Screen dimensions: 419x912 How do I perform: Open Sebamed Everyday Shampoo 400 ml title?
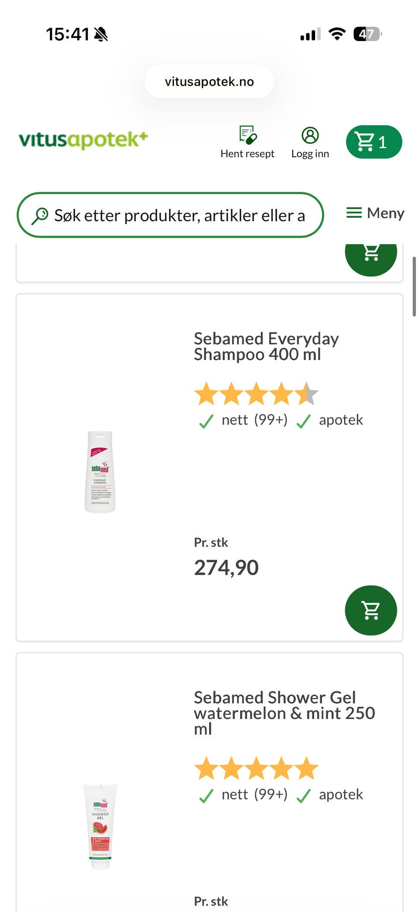[x=266, y=347]
